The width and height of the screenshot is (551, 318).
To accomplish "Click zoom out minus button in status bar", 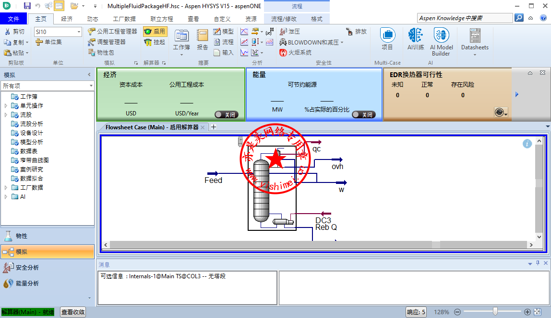I will pos(457,312).
